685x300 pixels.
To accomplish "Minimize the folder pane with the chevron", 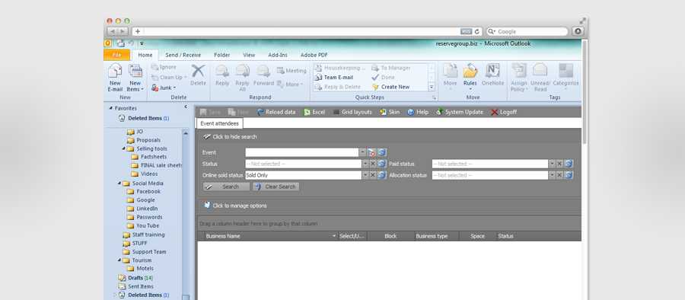I will (x=185, y=107).
